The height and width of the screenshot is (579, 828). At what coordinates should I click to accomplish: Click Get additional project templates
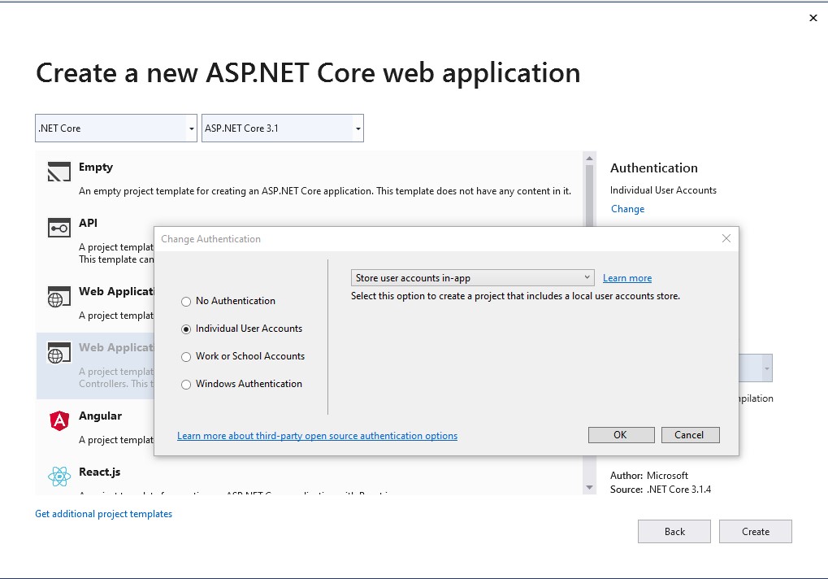(x=103, y=513)
